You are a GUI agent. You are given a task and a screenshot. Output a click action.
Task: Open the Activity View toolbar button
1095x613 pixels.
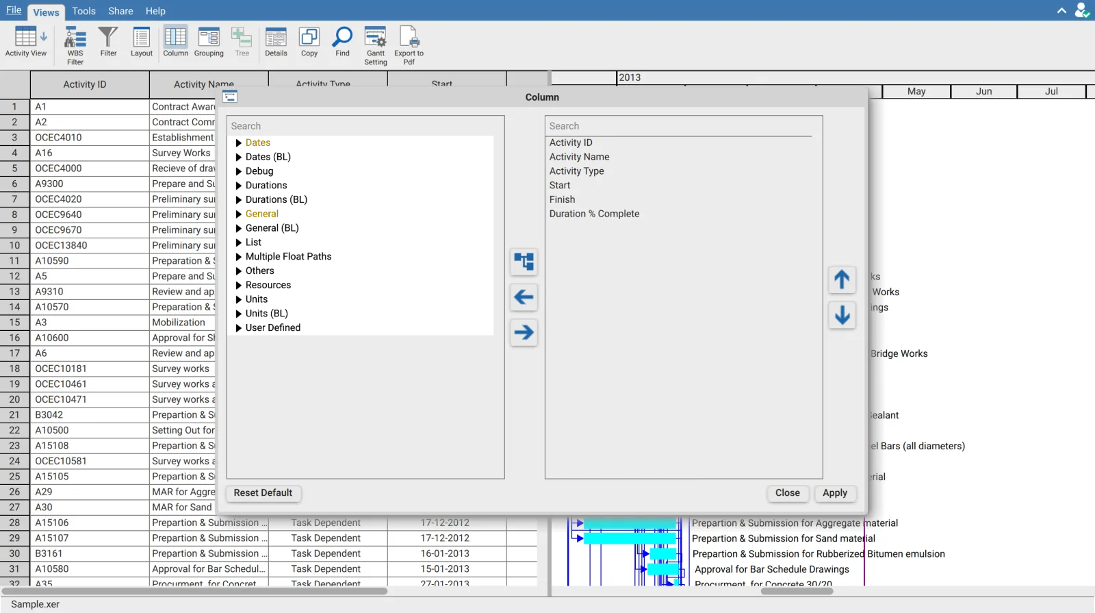point(26,42)
